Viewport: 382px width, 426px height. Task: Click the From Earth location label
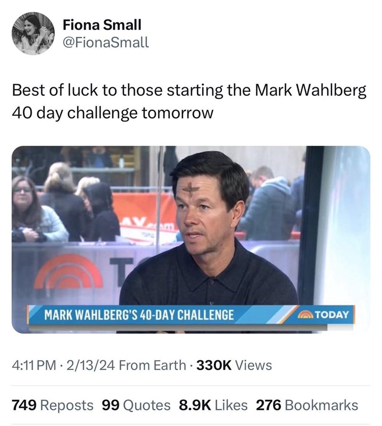point(152,365)
